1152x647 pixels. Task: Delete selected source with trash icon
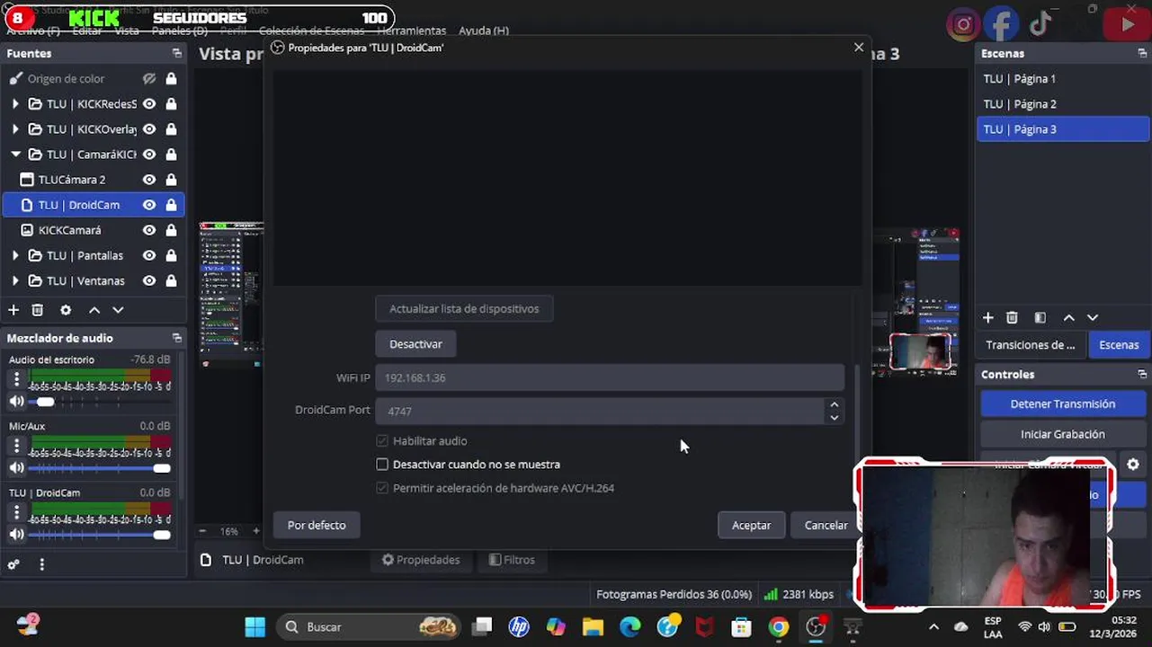[38, 310]
